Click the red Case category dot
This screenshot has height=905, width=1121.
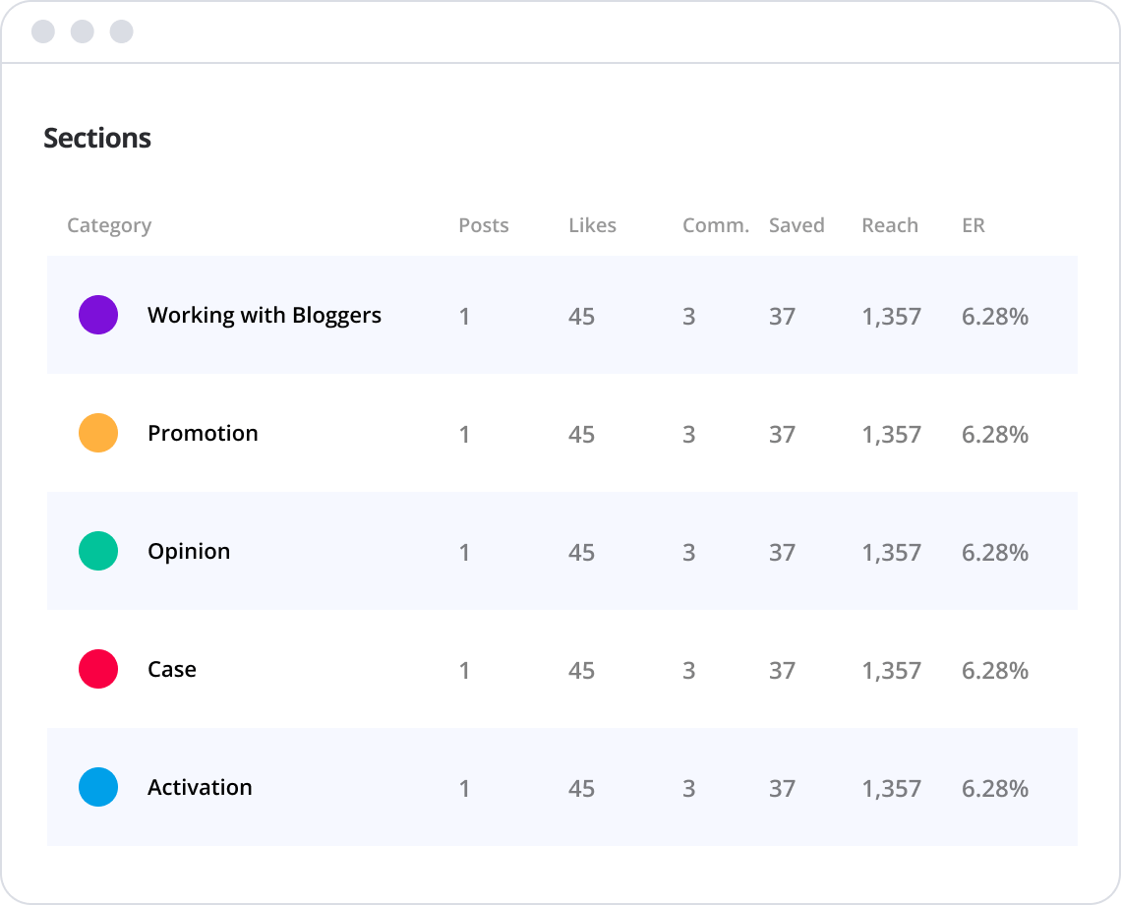point(98,669)
